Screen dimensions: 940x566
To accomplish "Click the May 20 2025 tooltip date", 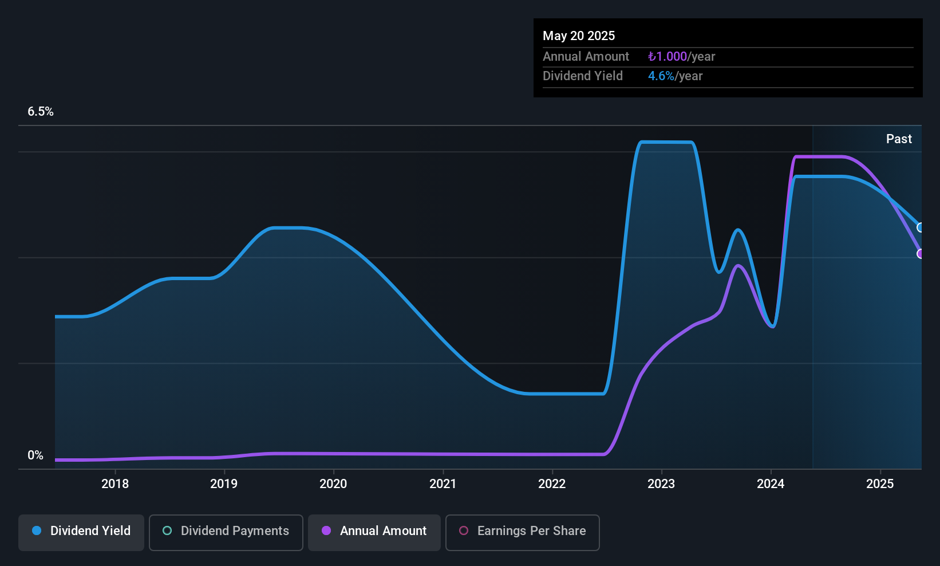I will (x=579, y=36).
